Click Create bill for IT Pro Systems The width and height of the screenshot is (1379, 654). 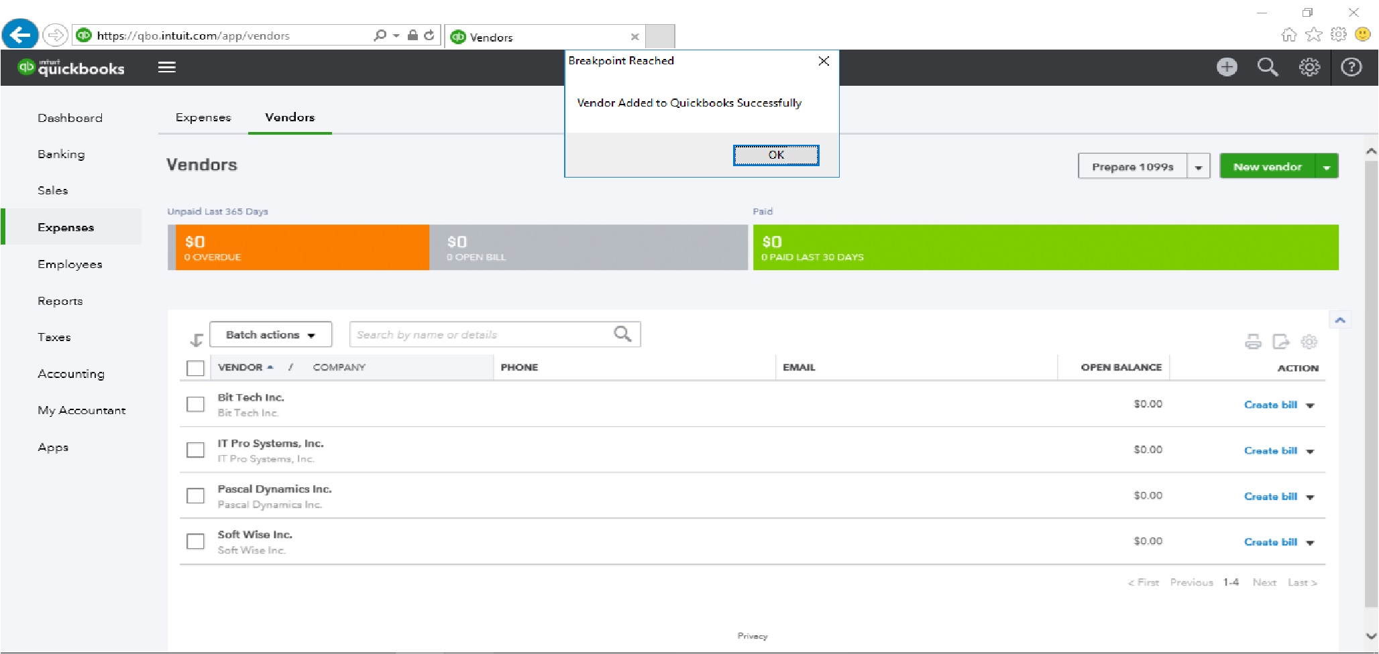(x=1270, y=450)
